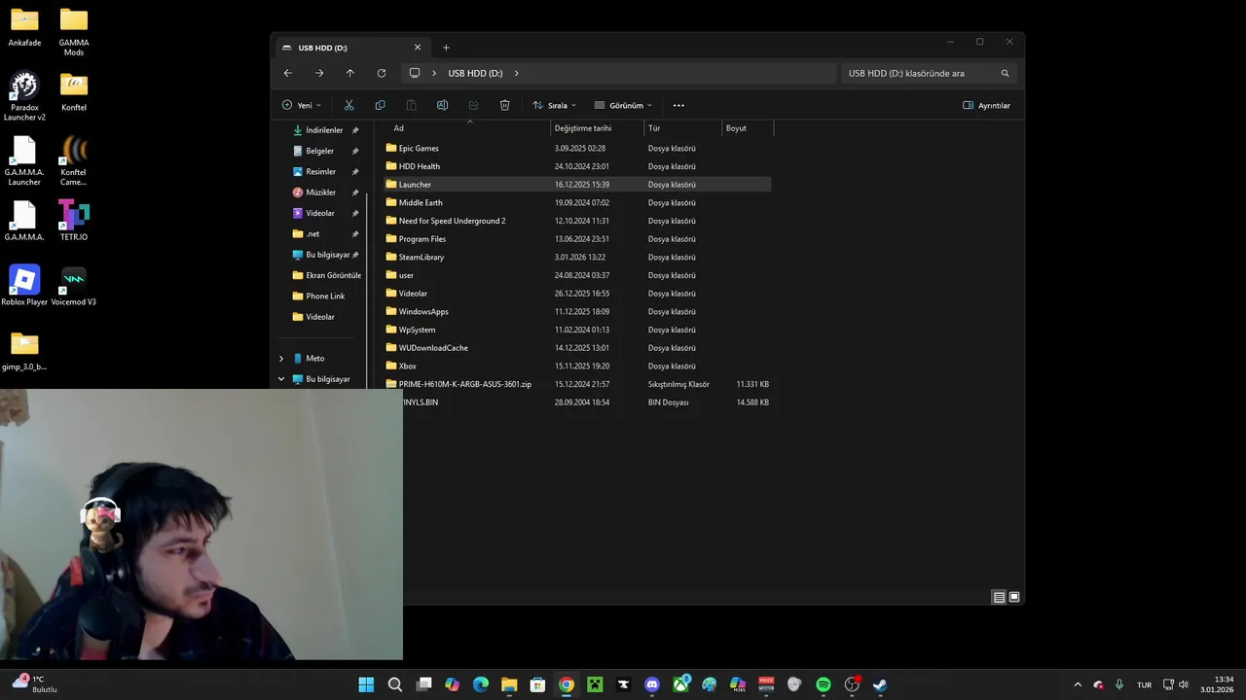The height and width of the screenshot is (700, 1246).
Task: Show hidden tray icons chevron
Action: (x=1078, y=684)
